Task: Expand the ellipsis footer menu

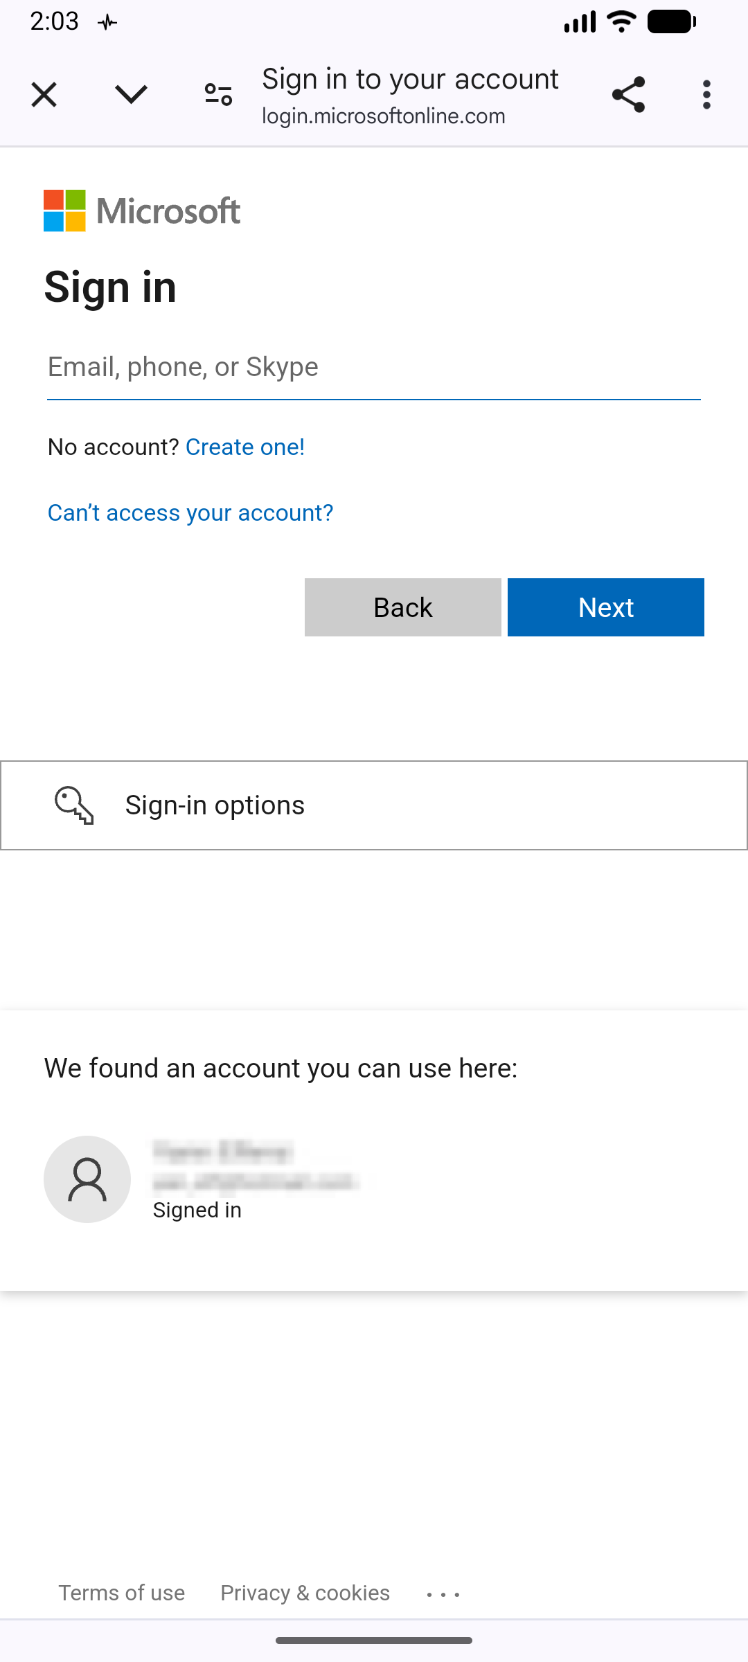Action: tap(443, 1593)
